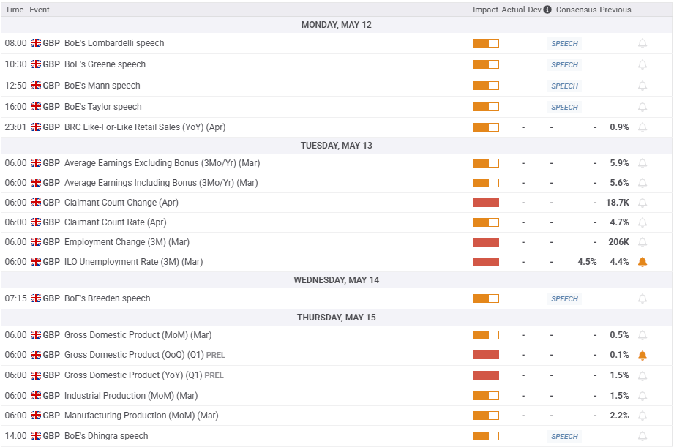This screenshot has width=674, height=447.
Task: Toggle bell for BRC Like-For-Like Retail Sales
Action: [643, 127]
